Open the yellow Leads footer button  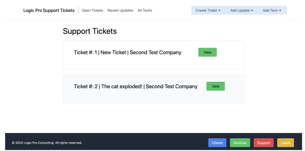285,143
